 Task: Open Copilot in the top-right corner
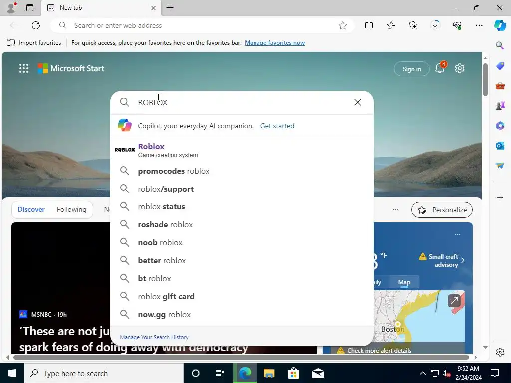click(500, 25)
